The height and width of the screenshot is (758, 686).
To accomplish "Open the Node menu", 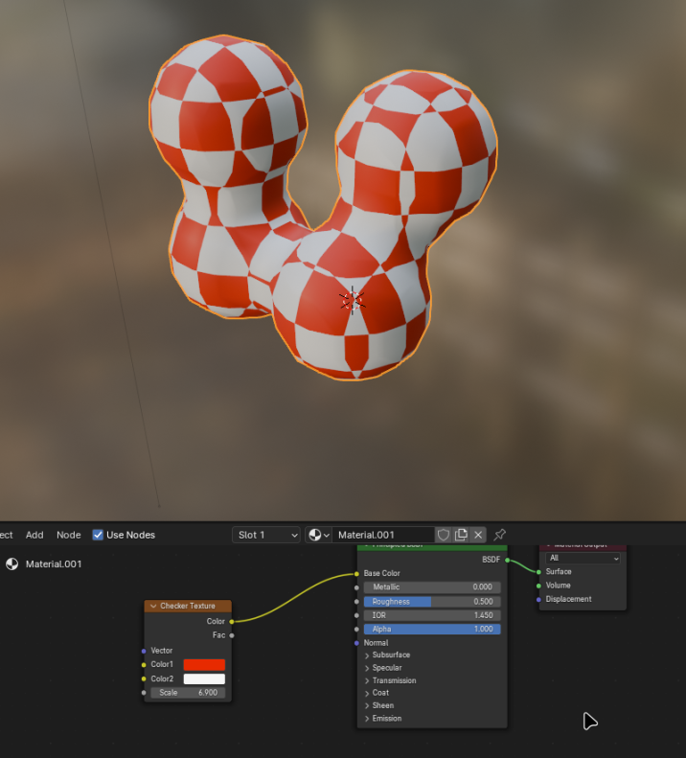I will [x=69, y=535].
